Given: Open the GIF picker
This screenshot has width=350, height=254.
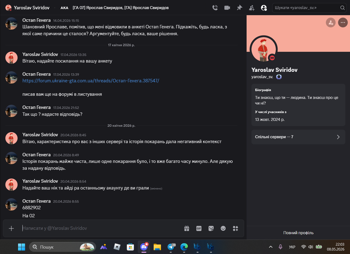Looking at the screenshot, I should click(x=199, y=228).
